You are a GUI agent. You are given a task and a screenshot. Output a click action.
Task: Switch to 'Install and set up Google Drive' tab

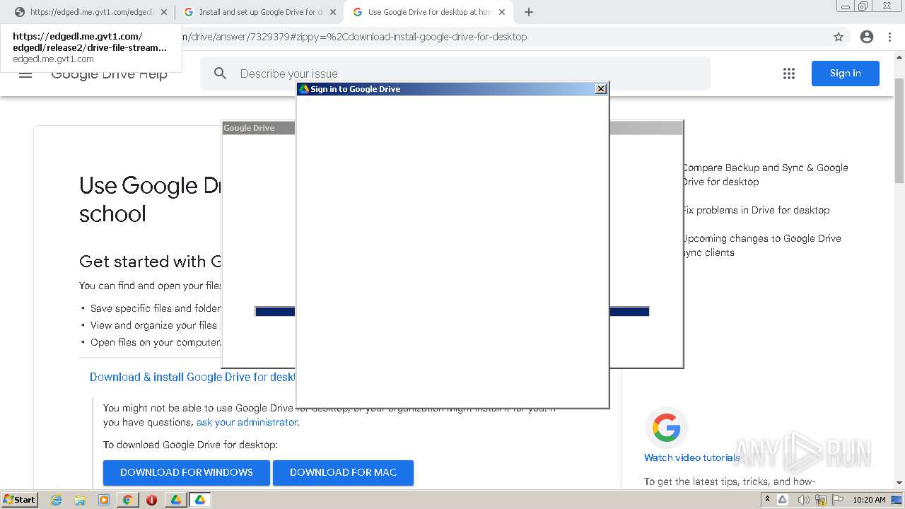tap(259, 12)
